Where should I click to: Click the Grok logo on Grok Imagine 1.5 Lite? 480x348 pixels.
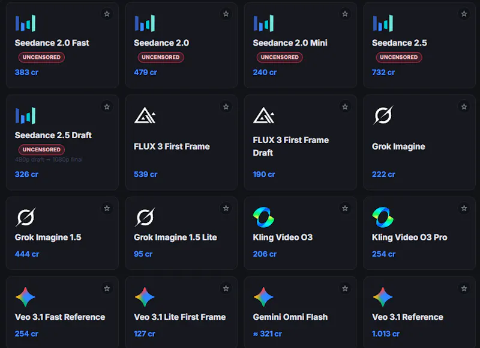[145, 217]
